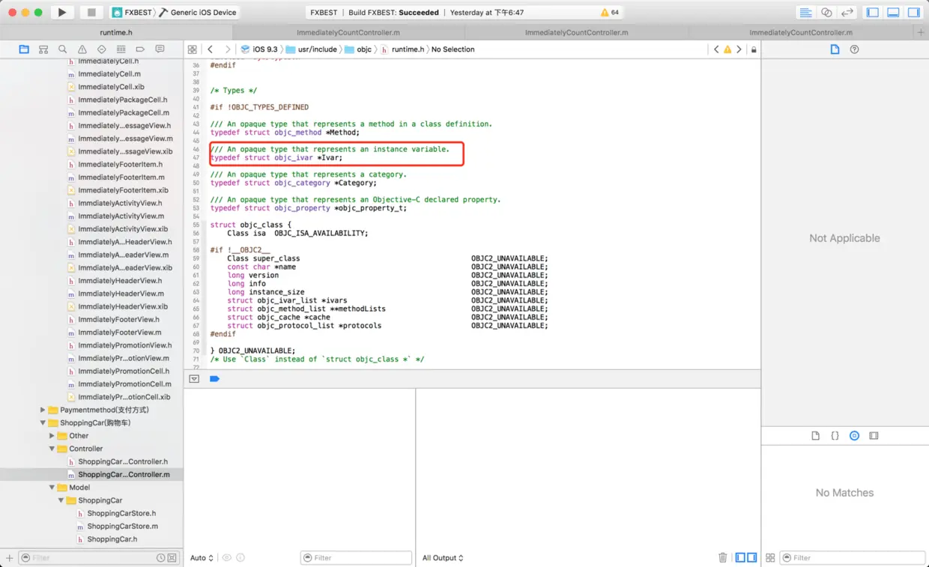The width and height of the screenshot is (929, 567).
Task: Switch to the runtime.h tab
Action: 116,32
